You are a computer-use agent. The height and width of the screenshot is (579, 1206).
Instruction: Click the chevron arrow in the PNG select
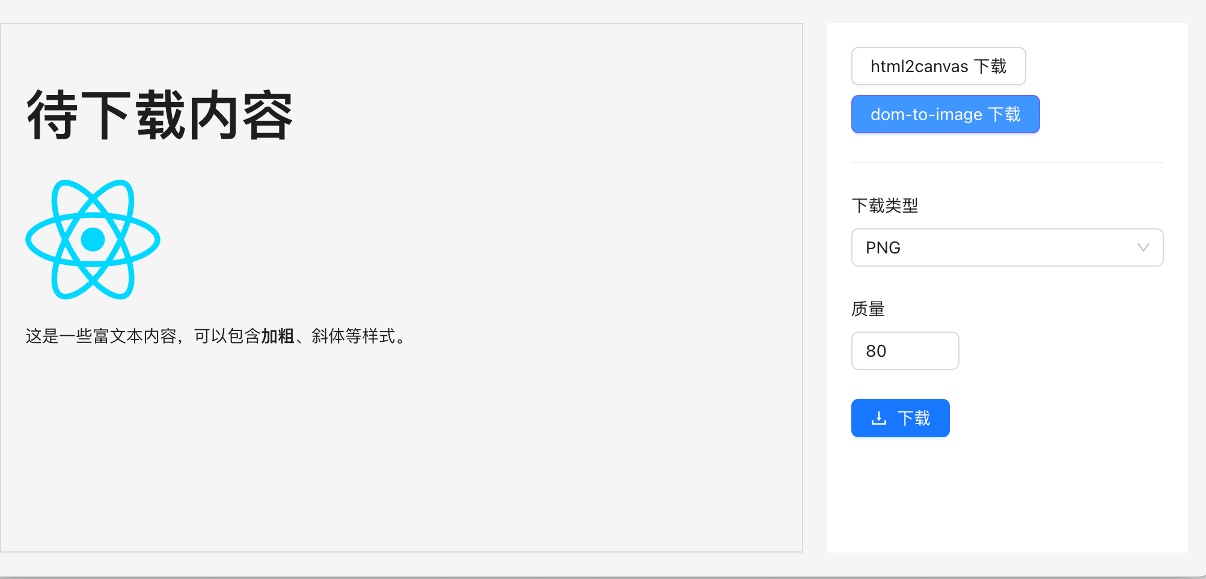point(1143,247)
